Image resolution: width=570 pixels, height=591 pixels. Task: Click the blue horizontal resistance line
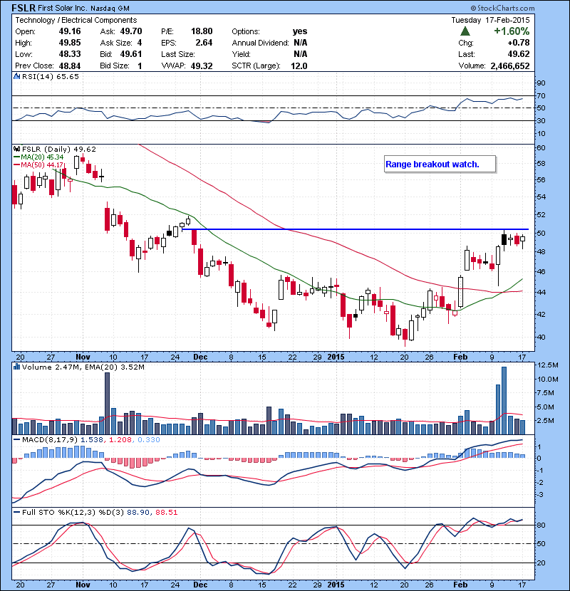pyautogui.click(x=356, y=229)
